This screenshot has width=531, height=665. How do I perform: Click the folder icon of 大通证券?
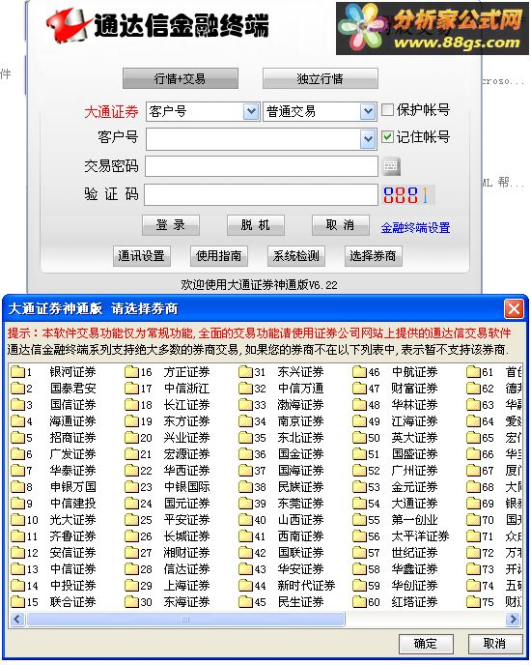coord(360,504)
